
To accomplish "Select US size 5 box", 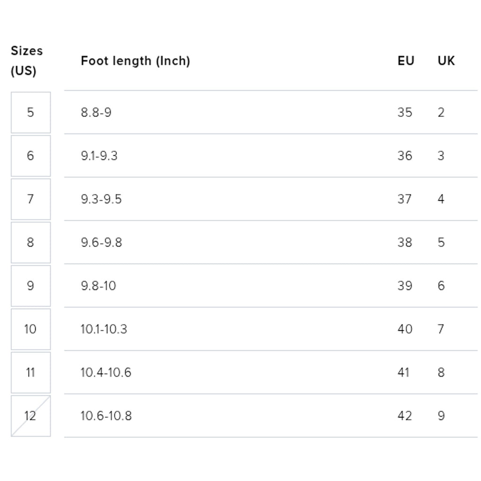I will [31, 112].
